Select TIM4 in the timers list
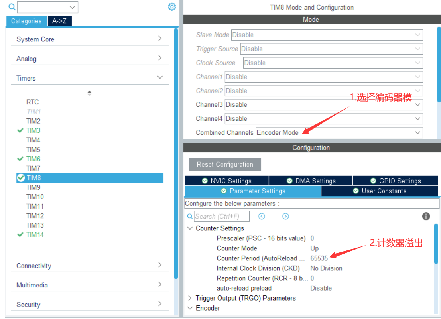 tap(33, 140)
